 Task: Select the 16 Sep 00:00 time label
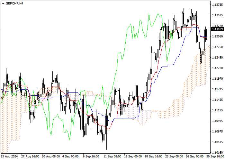click(133, 156)
